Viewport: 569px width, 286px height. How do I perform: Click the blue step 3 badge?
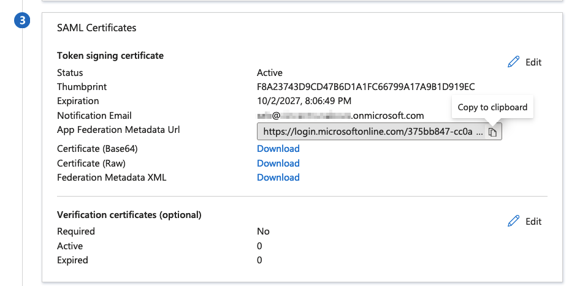[22, 20]
